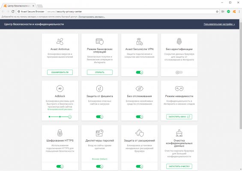
Task: Close the Центр безопасности tab
Action: click(33, 6)
